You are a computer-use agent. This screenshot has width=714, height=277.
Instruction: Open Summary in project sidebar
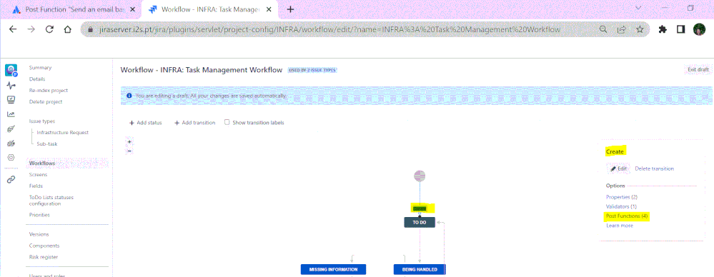tap(41, 68)
